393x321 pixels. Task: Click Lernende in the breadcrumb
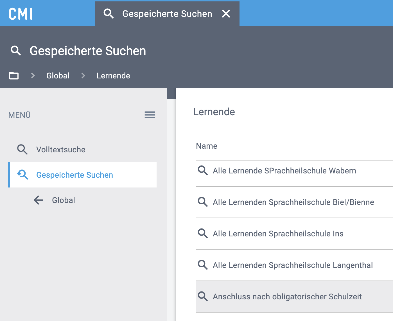pos(113,76)
